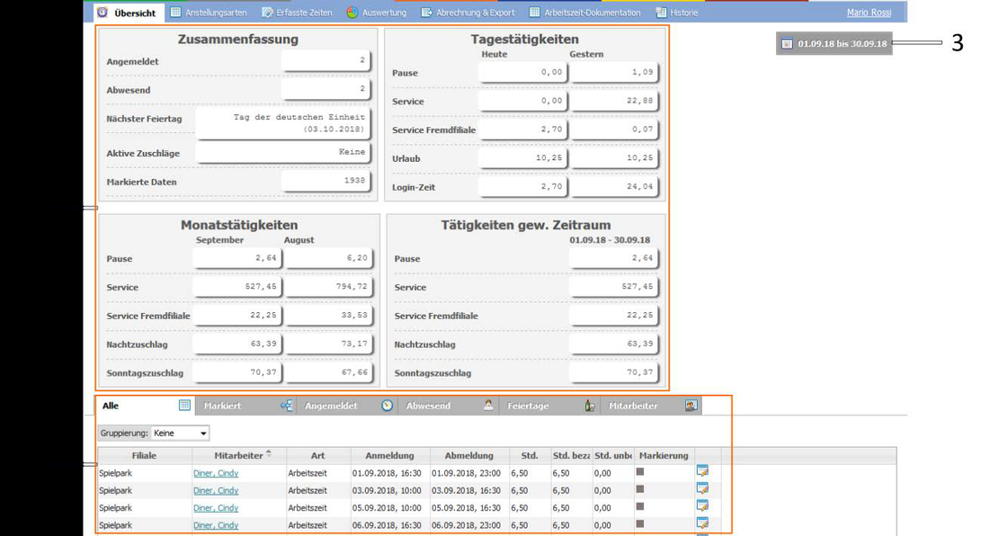Screen dimensions: 990x536
Task: Click the Abmeldung cell 01.09.2018, 23:00
Action: point(466,473)
